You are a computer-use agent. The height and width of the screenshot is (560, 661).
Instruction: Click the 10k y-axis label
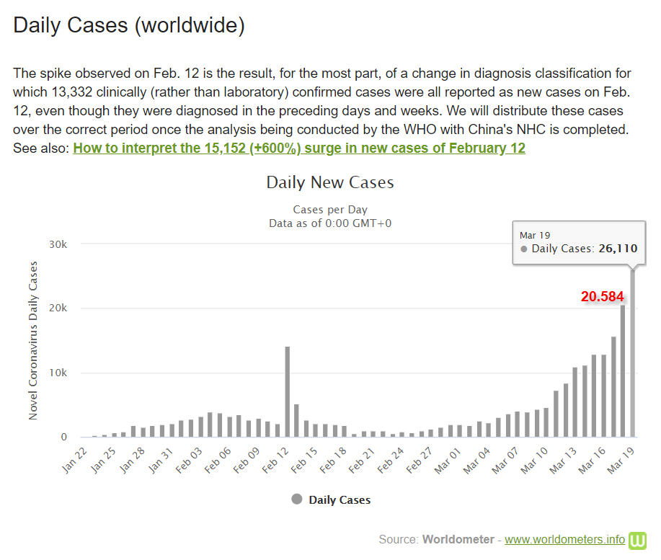[59, 373]
